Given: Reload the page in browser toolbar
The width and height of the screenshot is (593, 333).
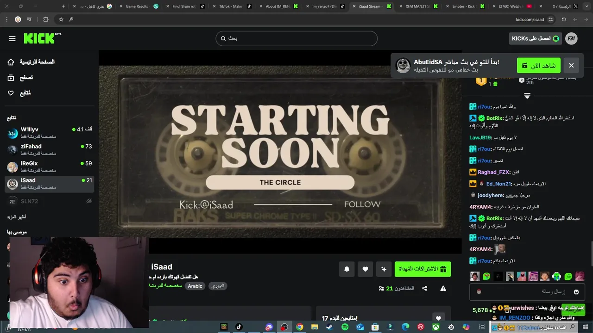Looking at the screenshot, I should pos(564,19).
